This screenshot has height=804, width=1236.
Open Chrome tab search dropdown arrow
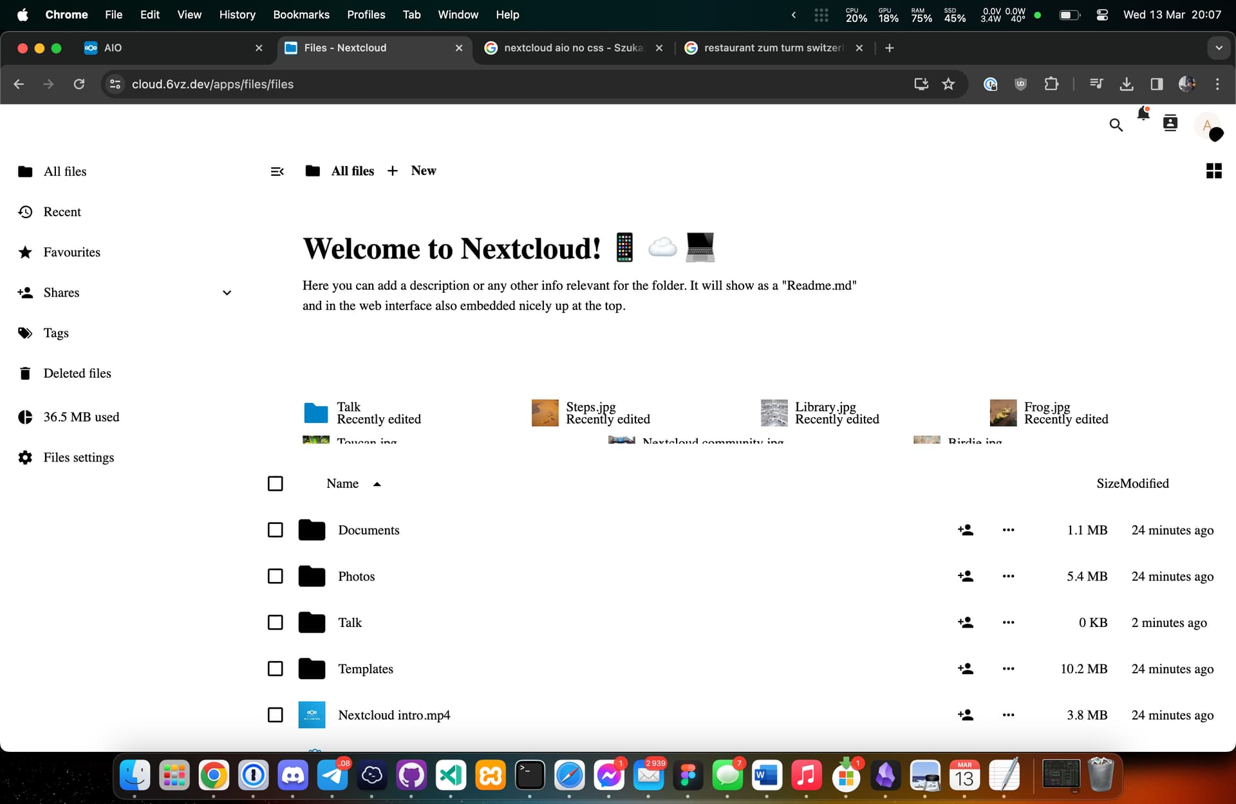pyautogui.click(x=1218, y=48)
